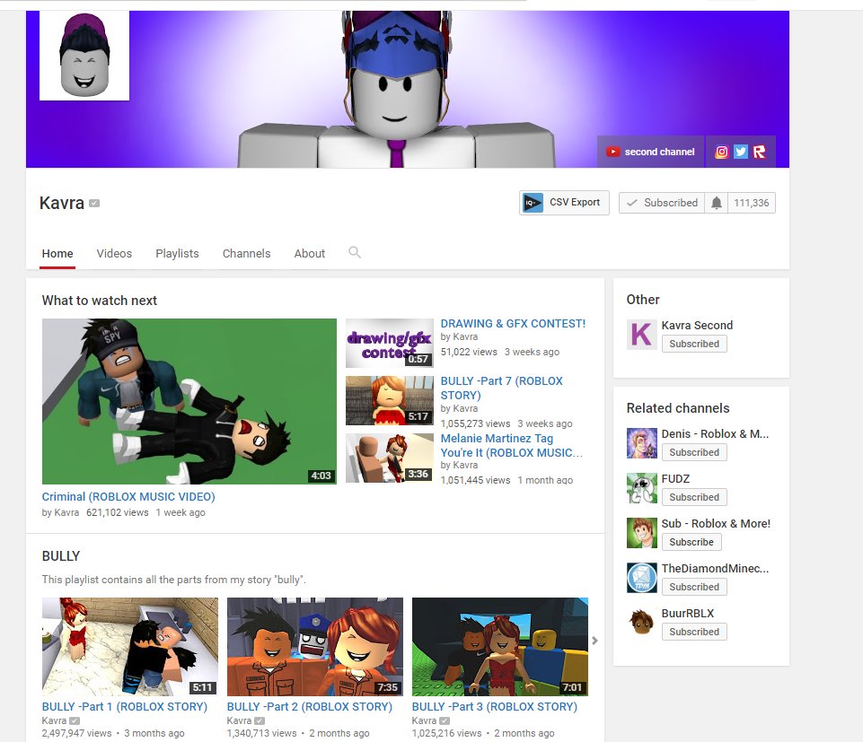Open the Kavra Second channel name
This screenshot has width=863, height=742.
pyautogui.click(x=697, y=325)
